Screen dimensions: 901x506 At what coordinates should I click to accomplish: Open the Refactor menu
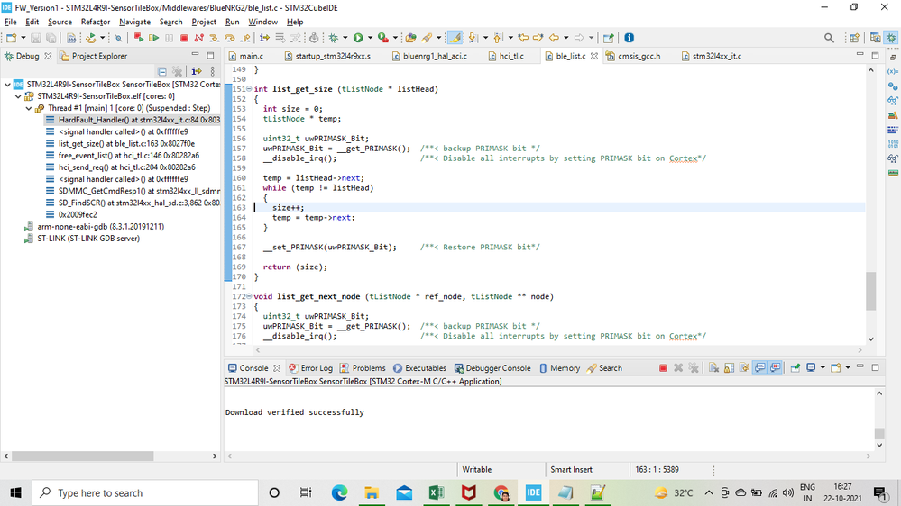pos(95,22)
